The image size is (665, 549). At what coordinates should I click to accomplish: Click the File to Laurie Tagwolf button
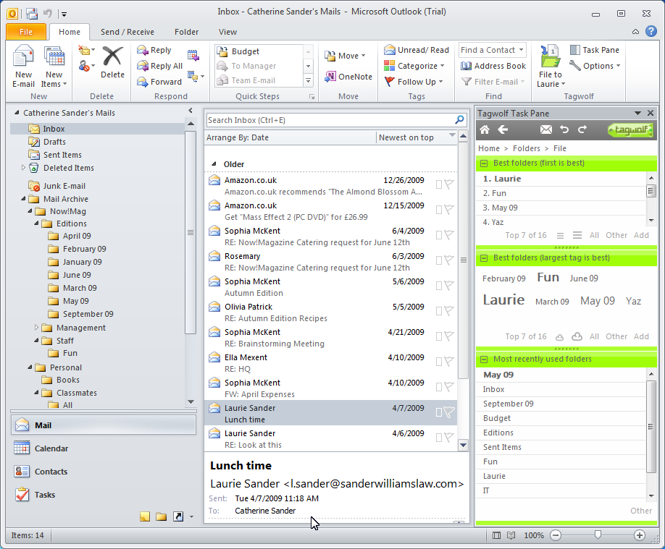(x=550, y=66)
